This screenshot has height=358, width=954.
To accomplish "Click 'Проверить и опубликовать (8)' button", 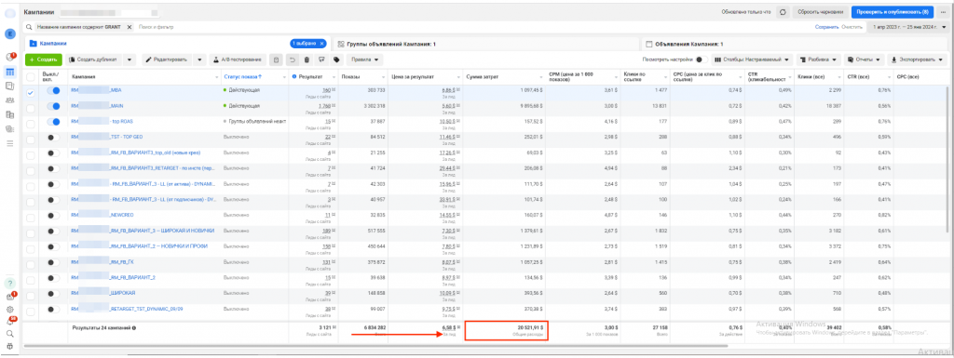I will pyautogui.click(x=892, y=11).
